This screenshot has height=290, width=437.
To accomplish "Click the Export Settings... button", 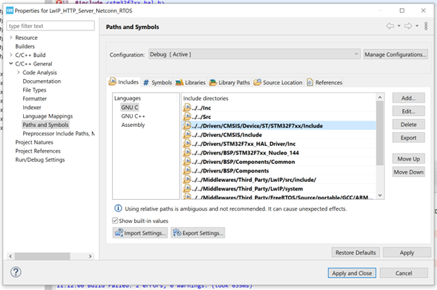I will click(198, 233).
